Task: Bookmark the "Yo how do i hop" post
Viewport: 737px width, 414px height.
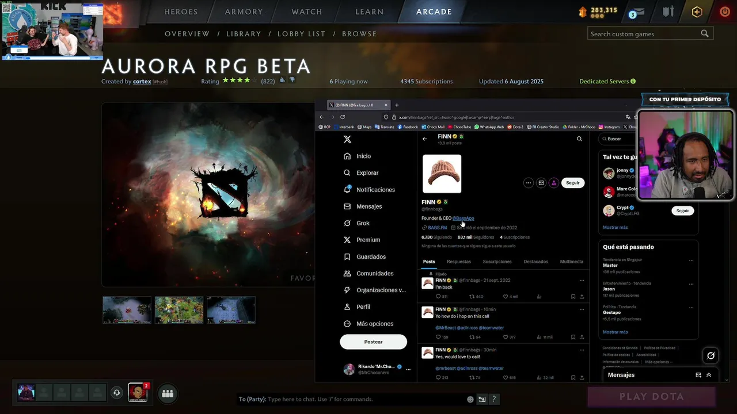Action: 573,337
